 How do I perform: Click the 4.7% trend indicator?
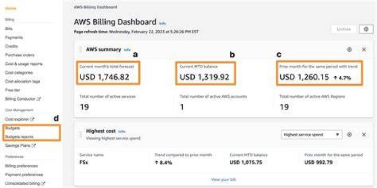pyautogui.click(x=342, y=78)
